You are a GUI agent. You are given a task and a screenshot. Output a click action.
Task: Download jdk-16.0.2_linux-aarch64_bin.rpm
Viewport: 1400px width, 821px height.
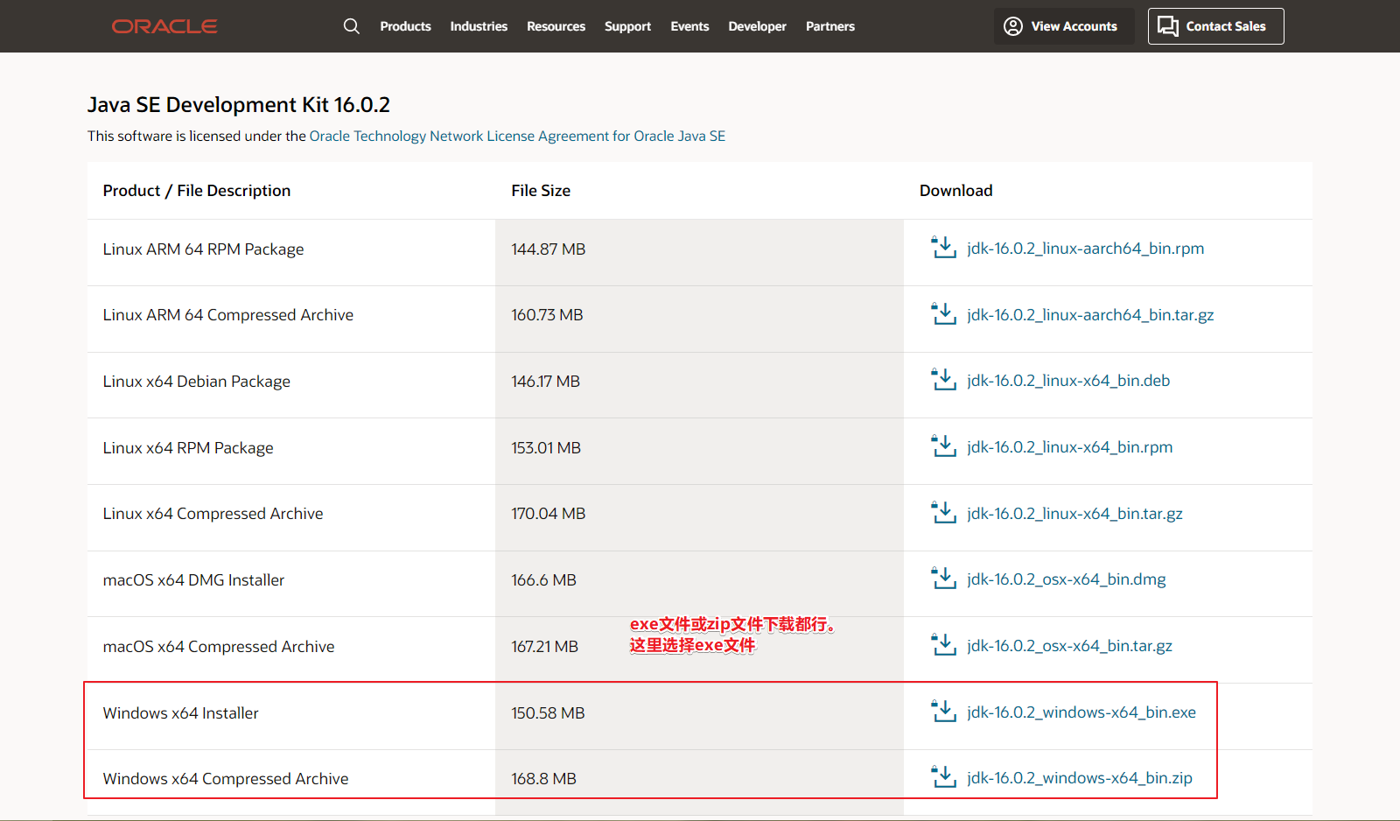pos(1085,249)
